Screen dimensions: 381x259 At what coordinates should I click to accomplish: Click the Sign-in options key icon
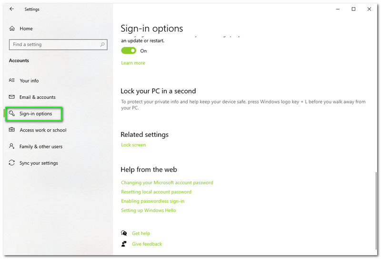click(12, 114)
